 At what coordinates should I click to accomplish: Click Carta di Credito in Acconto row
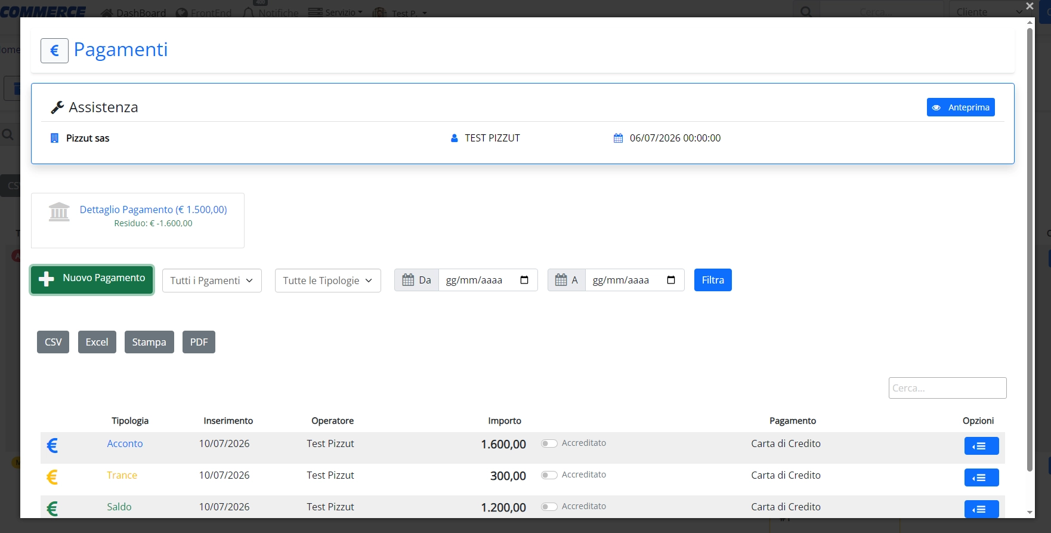click(x=786, y=443)
